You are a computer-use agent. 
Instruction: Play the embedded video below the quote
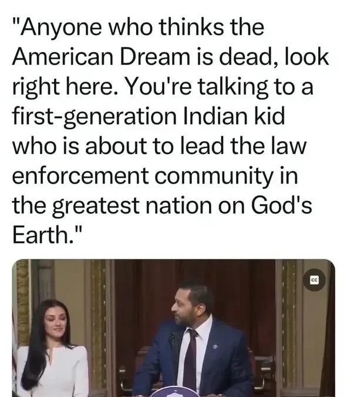[x=173, y=328]
